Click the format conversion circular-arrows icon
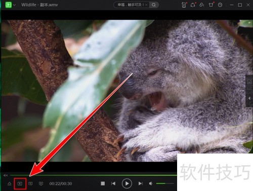 click(193, 5)
